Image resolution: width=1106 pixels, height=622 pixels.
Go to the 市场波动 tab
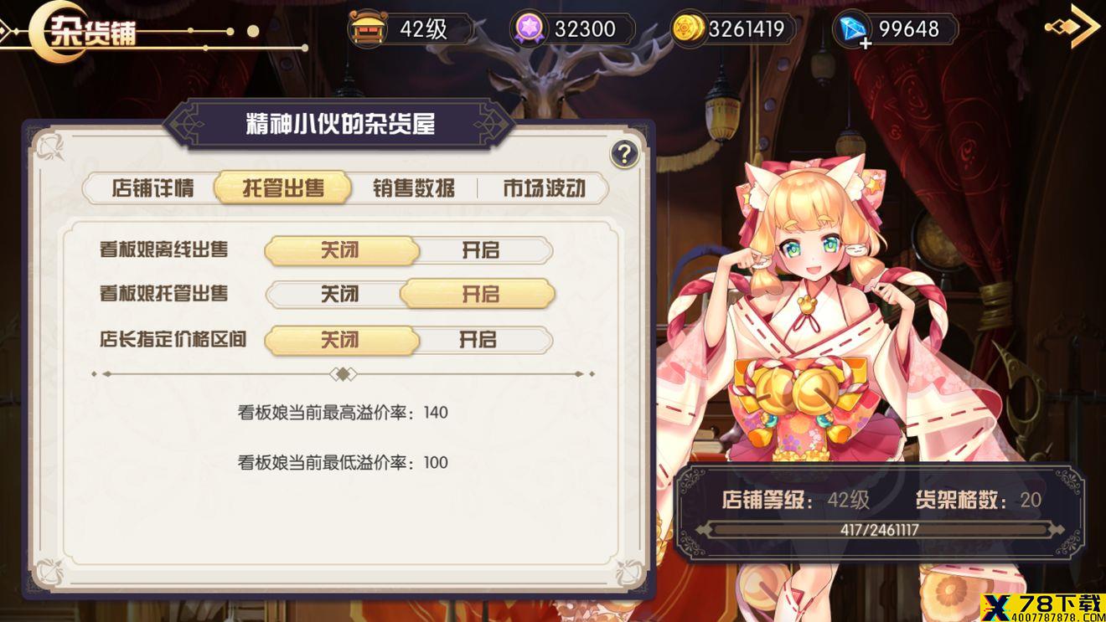[x=544, y=188]
